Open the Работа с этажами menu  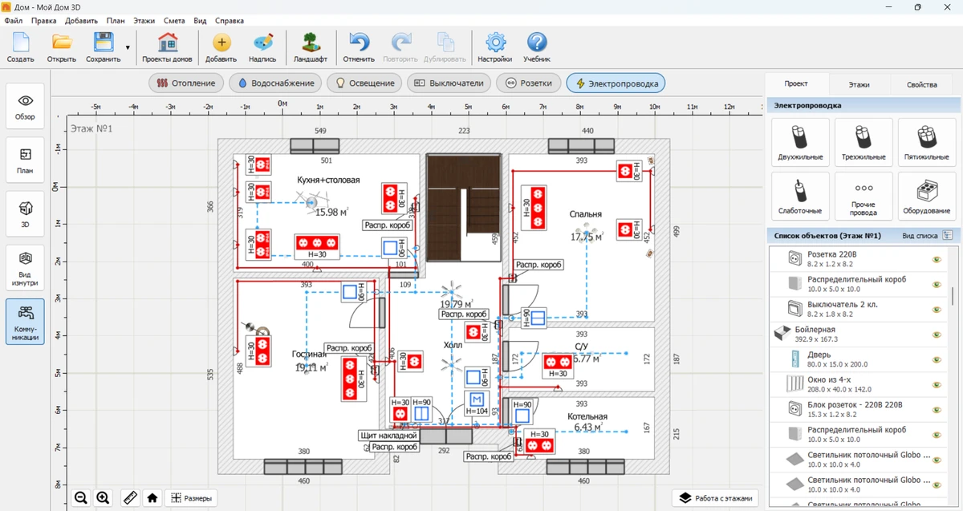point(716,498)
